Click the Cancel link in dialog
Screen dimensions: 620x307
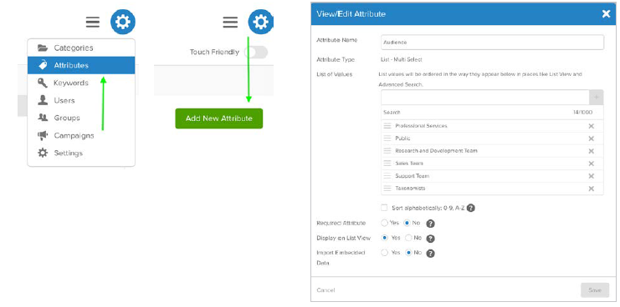(325, 290)
